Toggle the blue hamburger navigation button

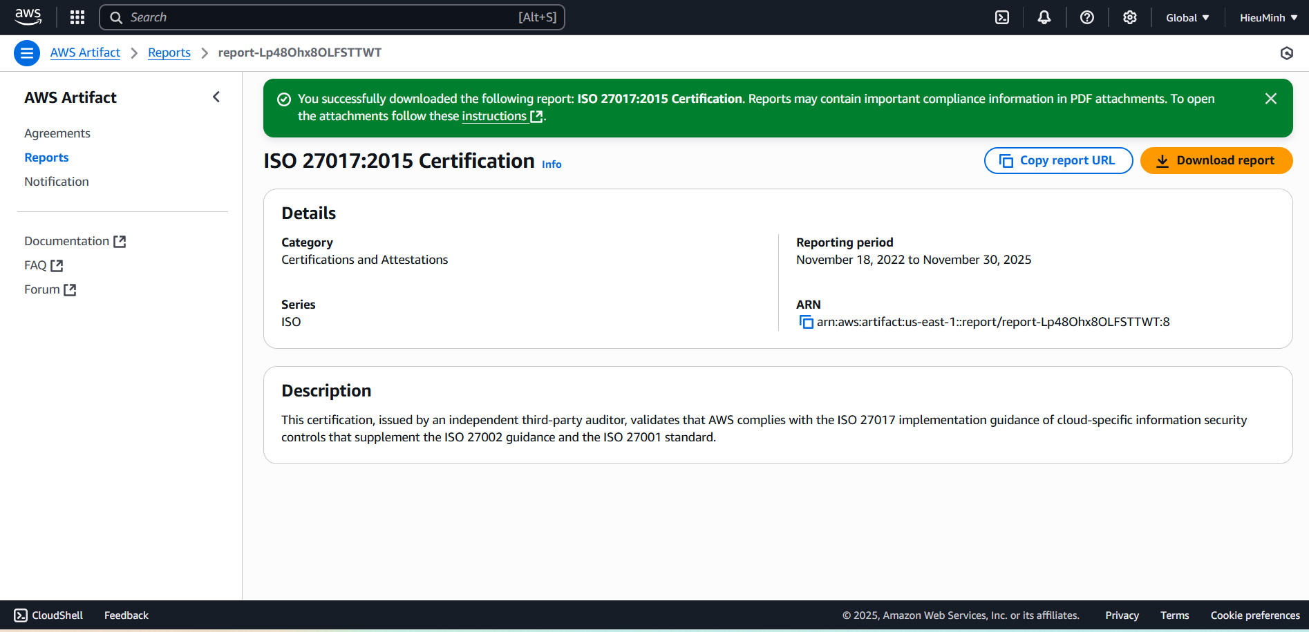click(27, 53)
